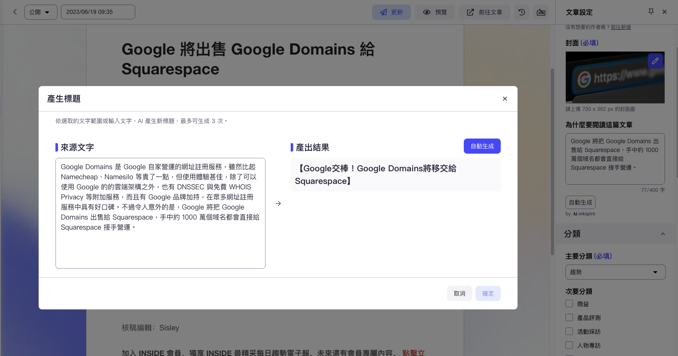The width and height of the screenshot is (678, 356).
Task: Edit cover image with pencil icon
Action: coord(655,61)
